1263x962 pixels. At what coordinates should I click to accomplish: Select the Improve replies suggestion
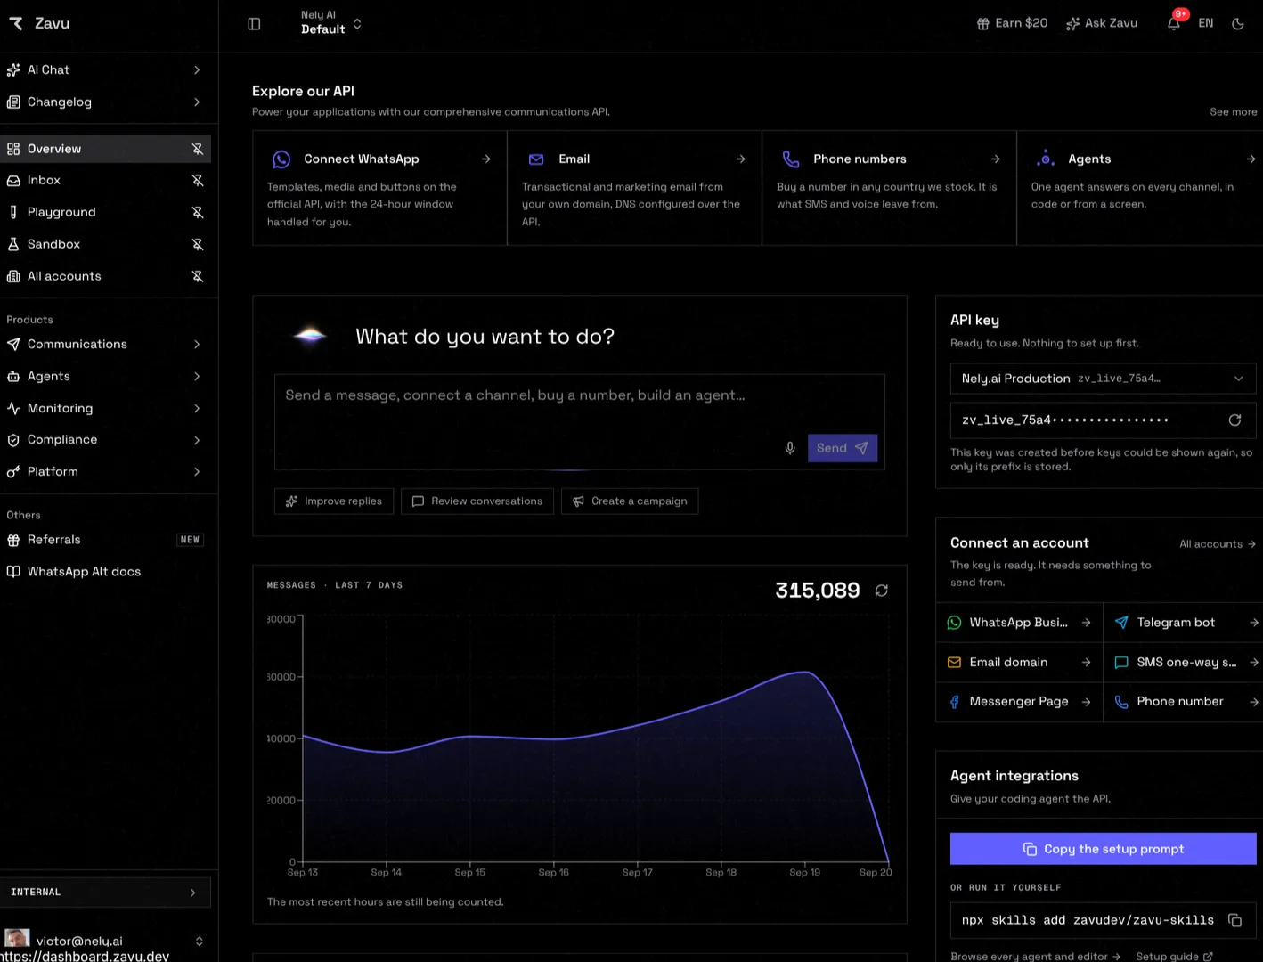[334, 501]
